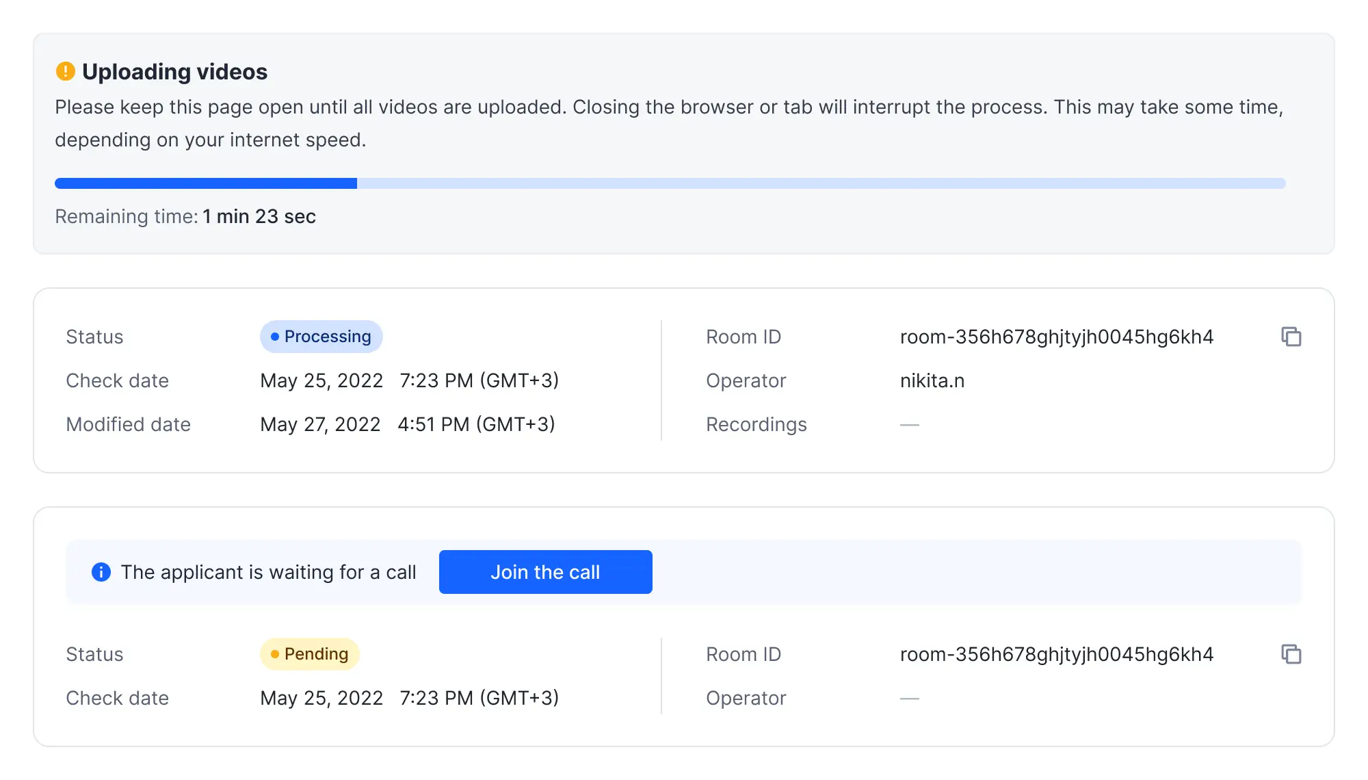1368x780 pixels.
Task: Click the Uploading videos heading
Action: pyautogui.click(x=174, y=72)
